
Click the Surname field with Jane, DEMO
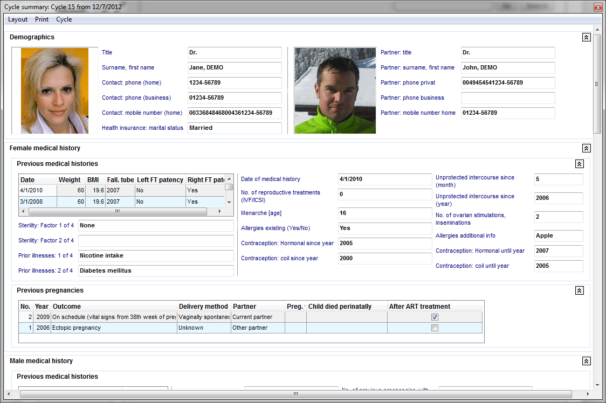point(235,68)
